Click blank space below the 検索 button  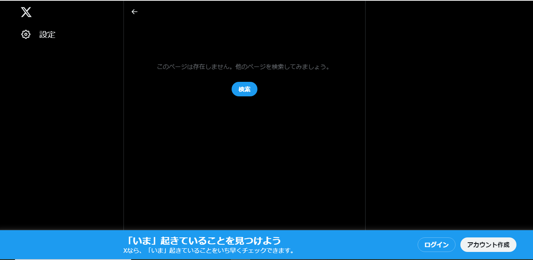point(244,161)
